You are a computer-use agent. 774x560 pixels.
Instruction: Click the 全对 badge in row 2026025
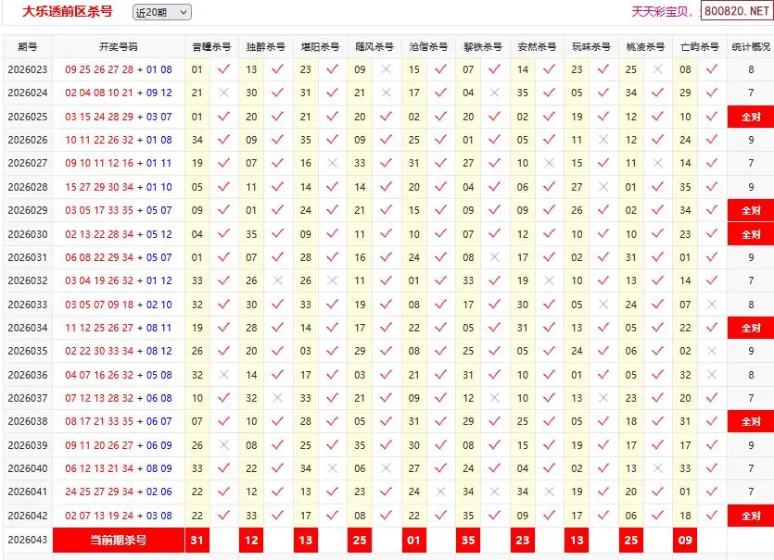coord(750,117)
